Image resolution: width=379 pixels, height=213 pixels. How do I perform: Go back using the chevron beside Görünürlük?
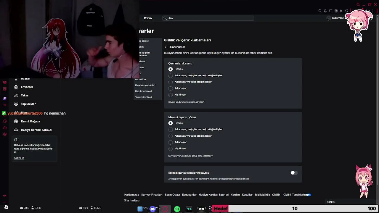pos(166,47)
